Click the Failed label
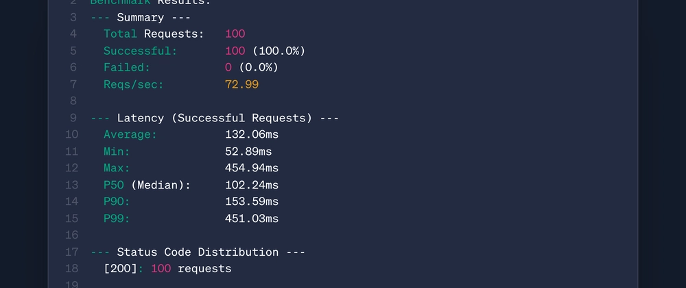Image resolution: width=686 pixels, height=288 pixels. [x=127, y=68]
